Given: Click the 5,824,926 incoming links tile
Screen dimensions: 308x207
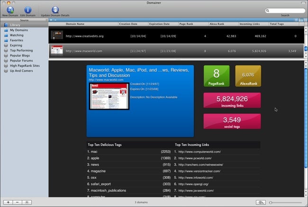Looking at the screenshot, I should tap(232, 100).
